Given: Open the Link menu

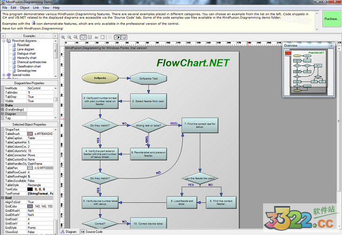Looking at the screenshot, I should [36, 8].
